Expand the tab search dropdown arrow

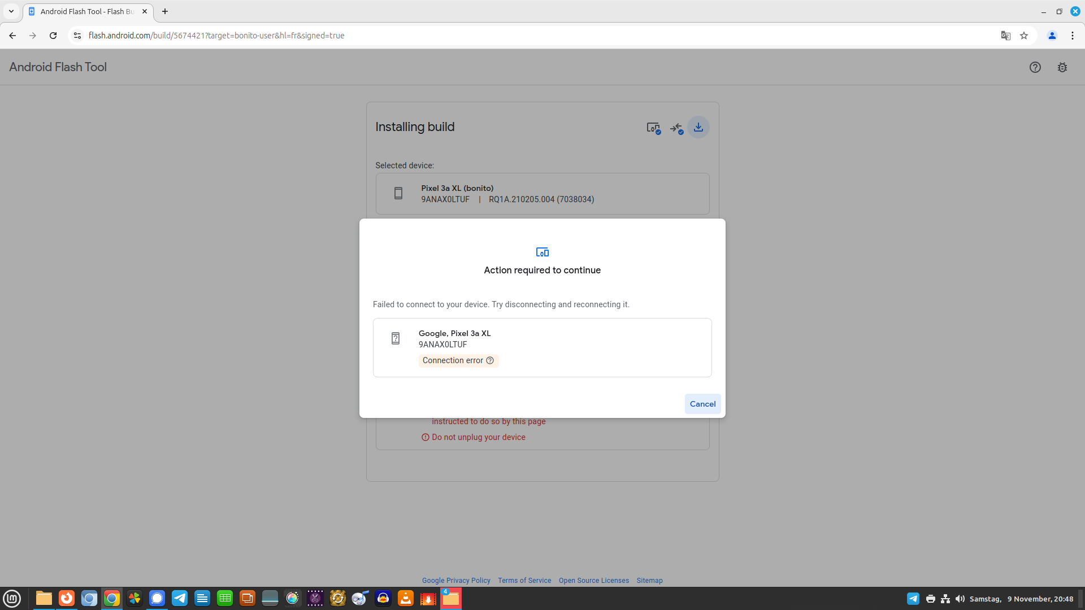tap(11, 11)
